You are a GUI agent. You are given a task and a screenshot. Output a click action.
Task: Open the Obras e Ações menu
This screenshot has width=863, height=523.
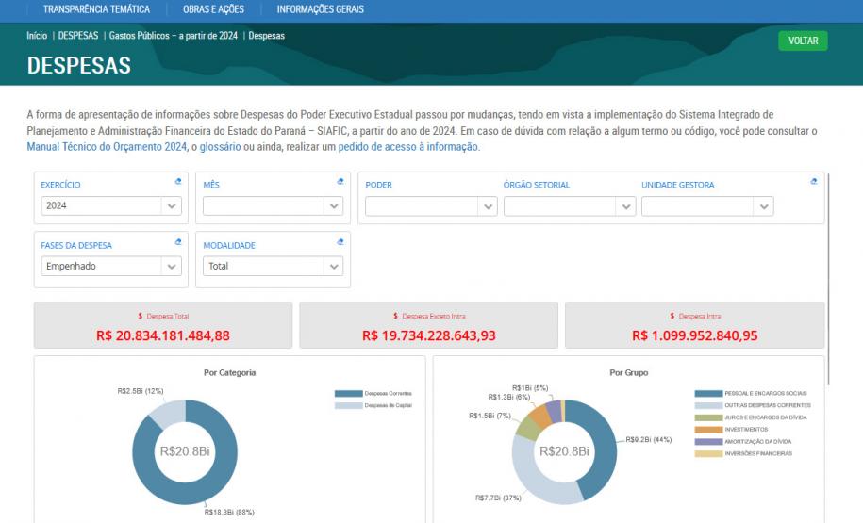(213, 9)
